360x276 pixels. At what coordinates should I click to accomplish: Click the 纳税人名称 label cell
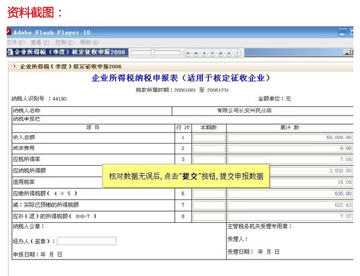tap(27, 111)
